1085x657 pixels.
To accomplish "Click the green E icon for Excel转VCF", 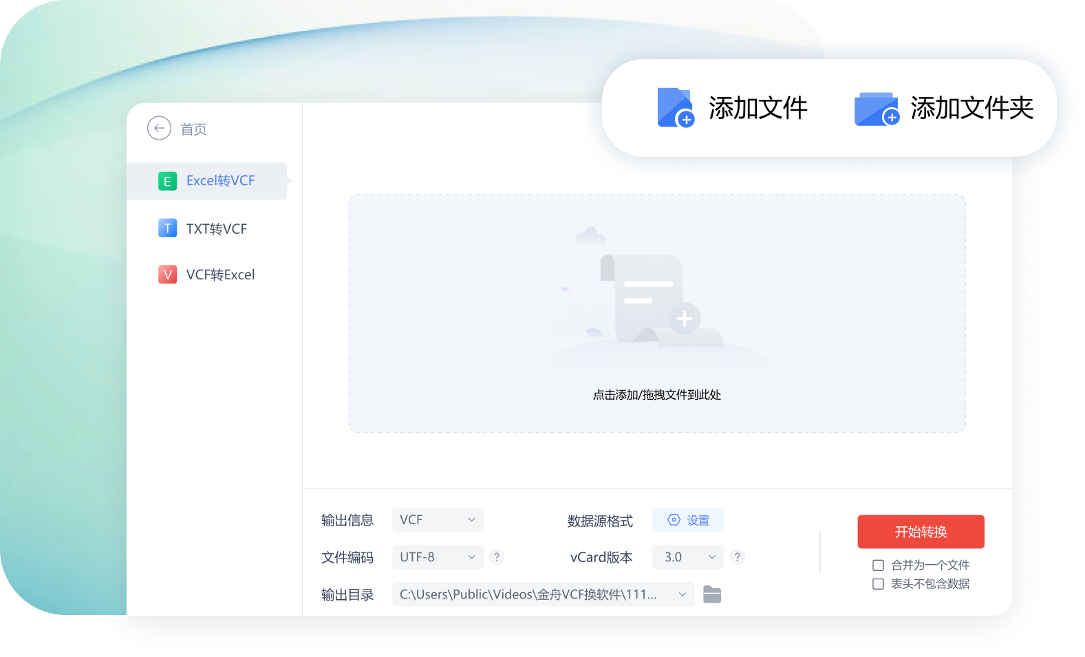I will pyautogui.click(x=167, y=181).
